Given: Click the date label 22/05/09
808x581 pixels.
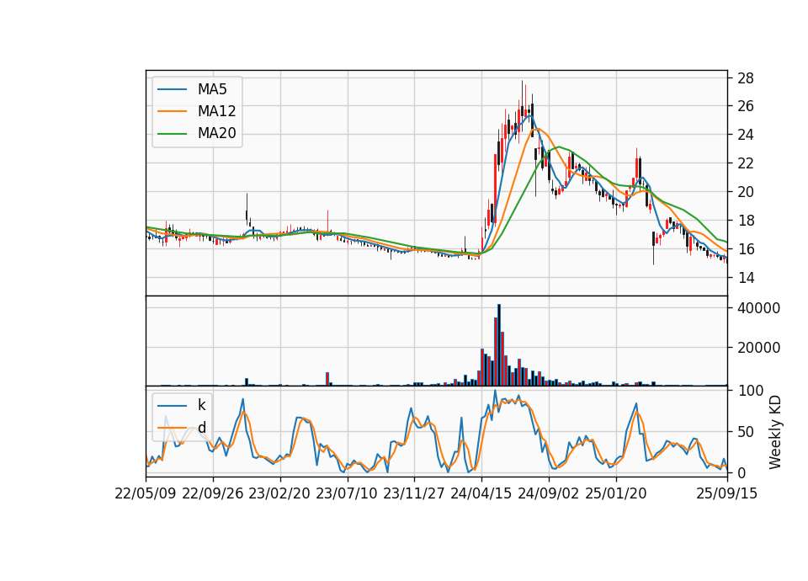Looking at the screenshot, I should pyautogui.click(x=146, y=493).
